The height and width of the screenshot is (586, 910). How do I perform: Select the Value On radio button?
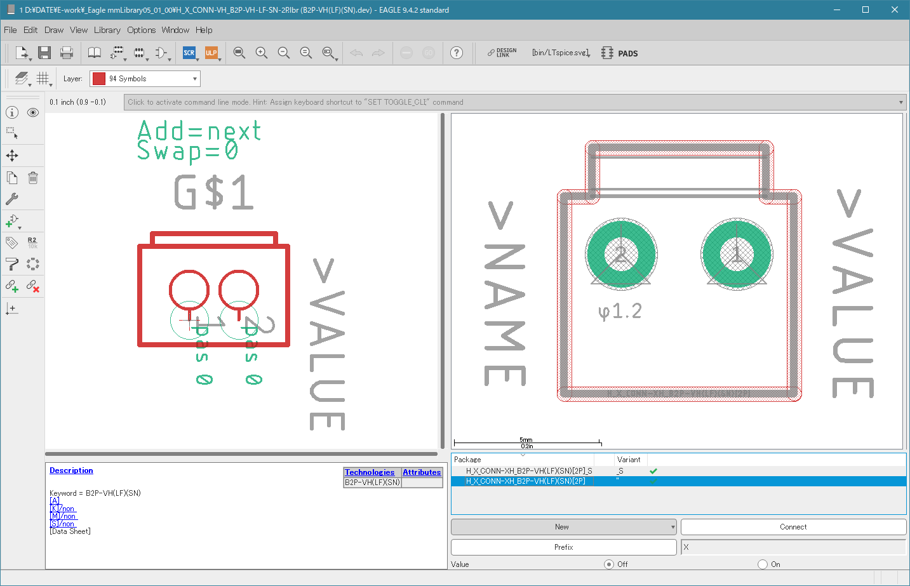point(763,564)
